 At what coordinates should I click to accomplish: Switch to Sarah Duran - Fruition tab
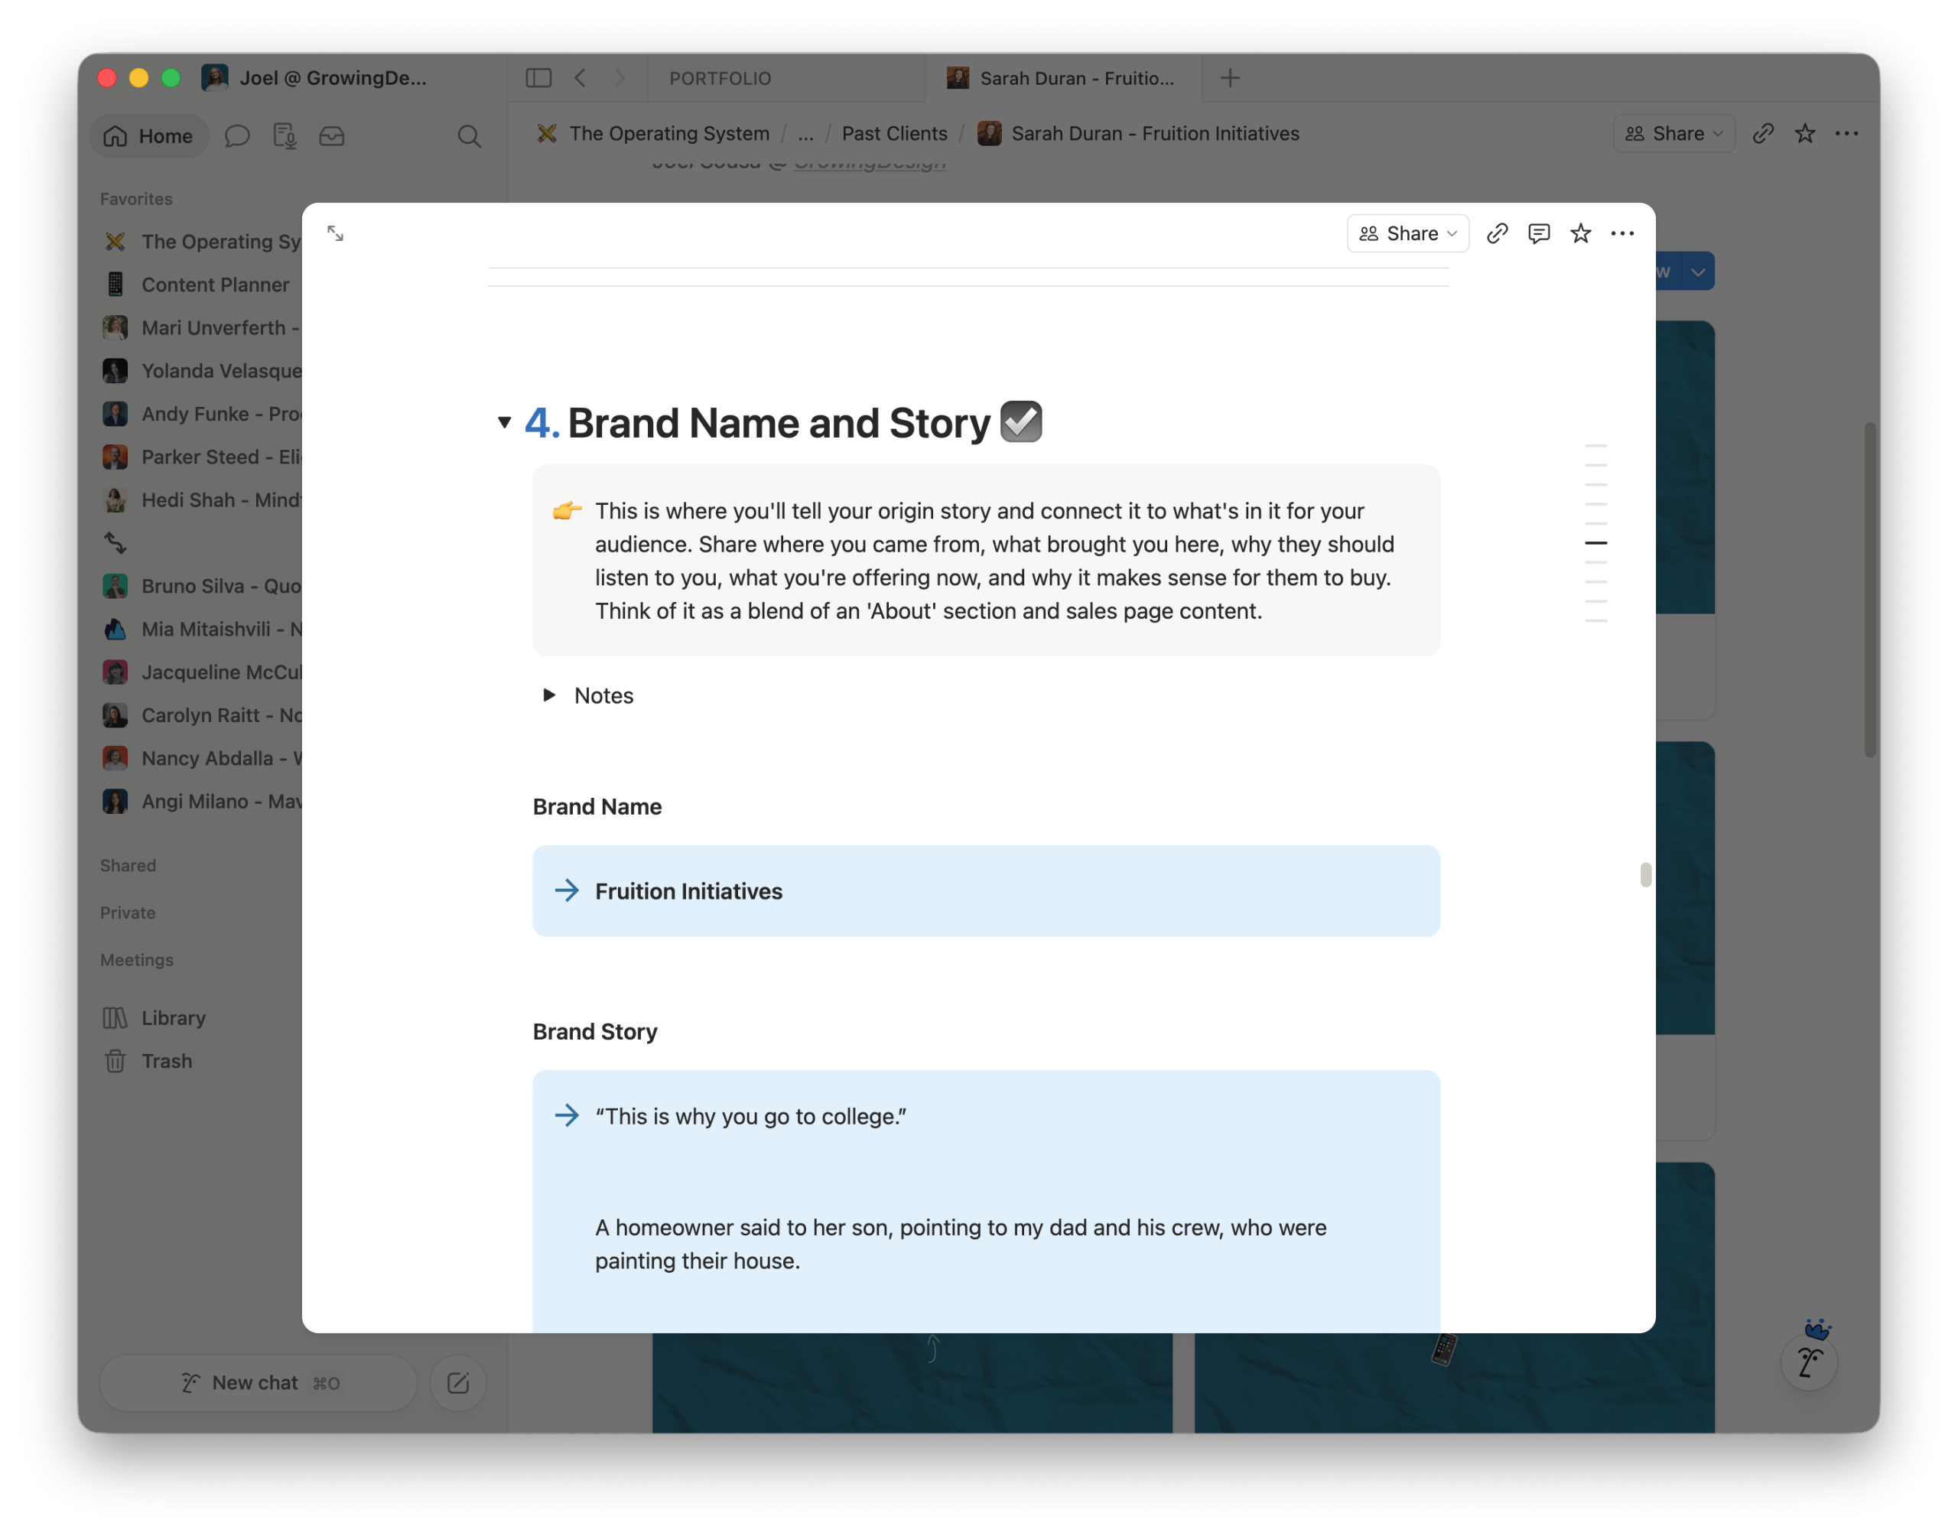pos(1062,78)
